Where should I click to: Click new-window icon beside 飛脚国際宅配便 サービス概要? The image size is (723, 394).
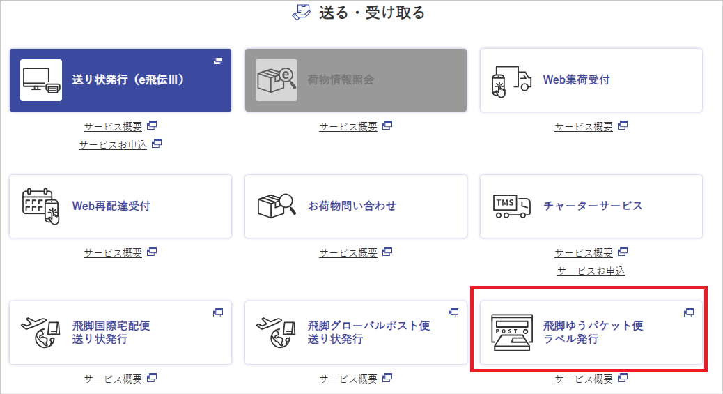tap(152, 377)
